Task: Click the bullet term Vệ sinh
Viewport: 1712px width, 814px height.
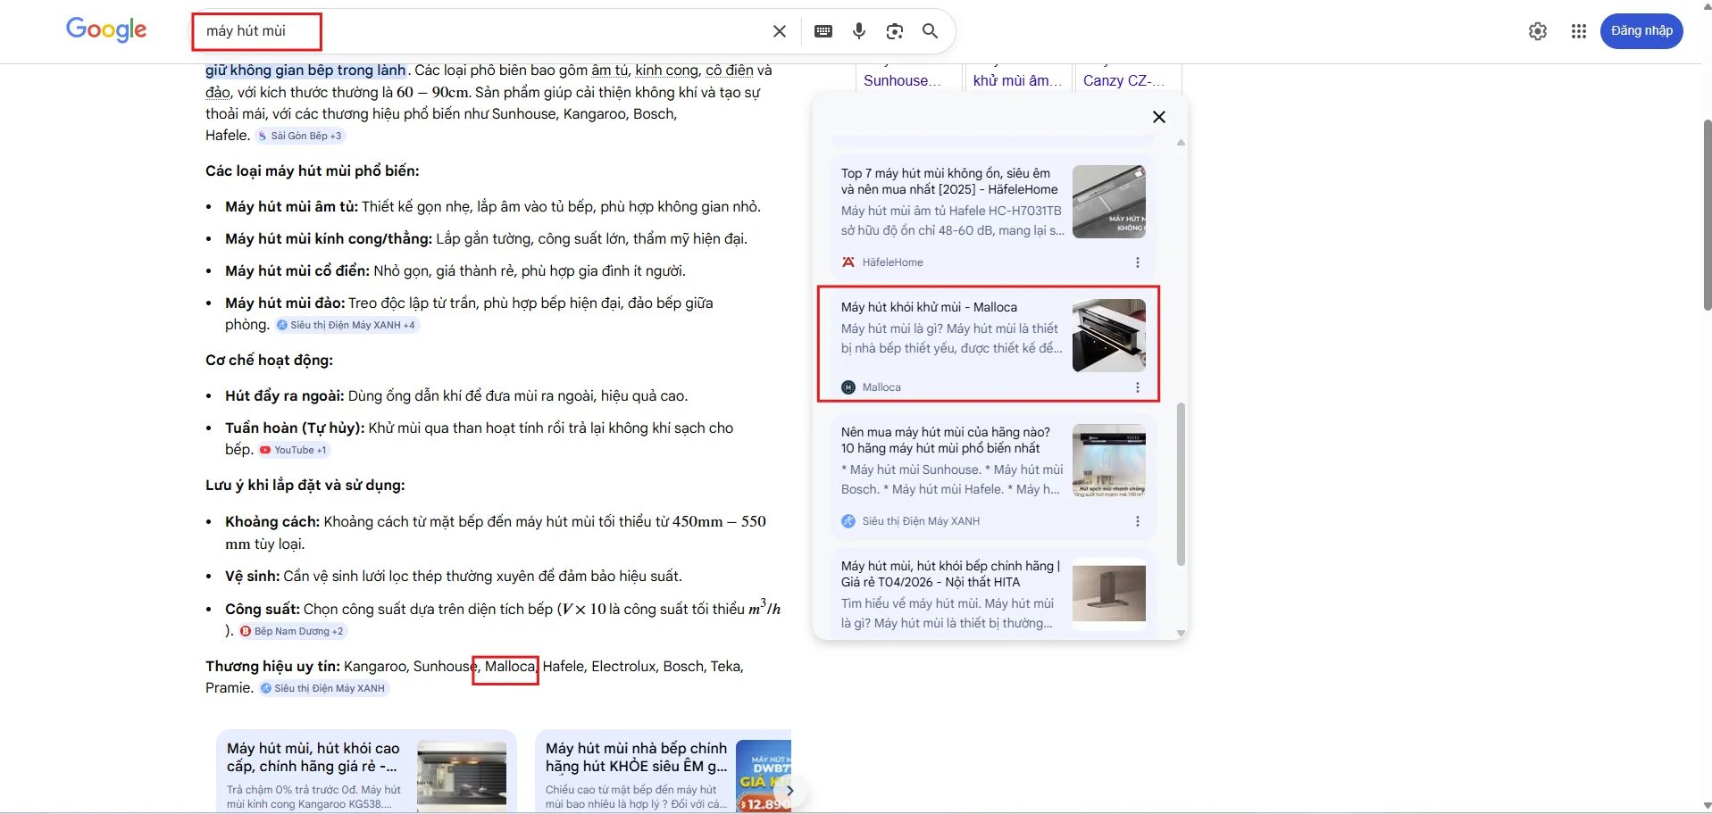Action: tap(253, 577)
